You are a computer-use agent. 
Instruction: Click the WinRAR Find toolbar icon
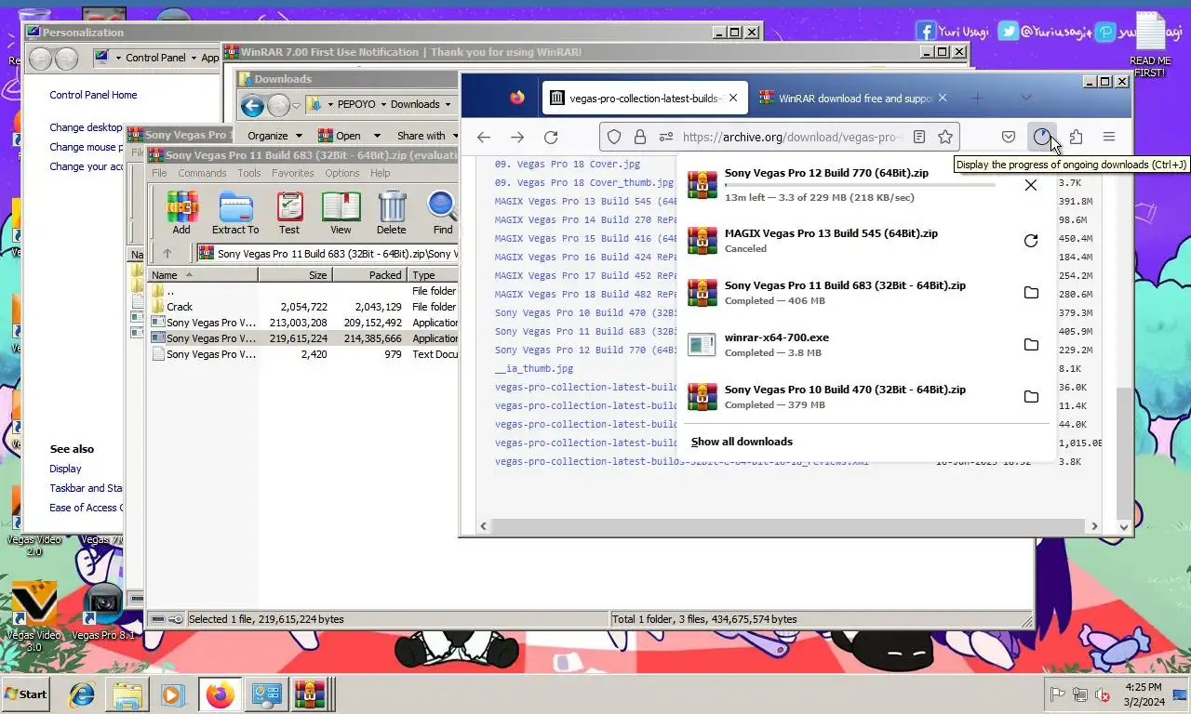point(442,213)
